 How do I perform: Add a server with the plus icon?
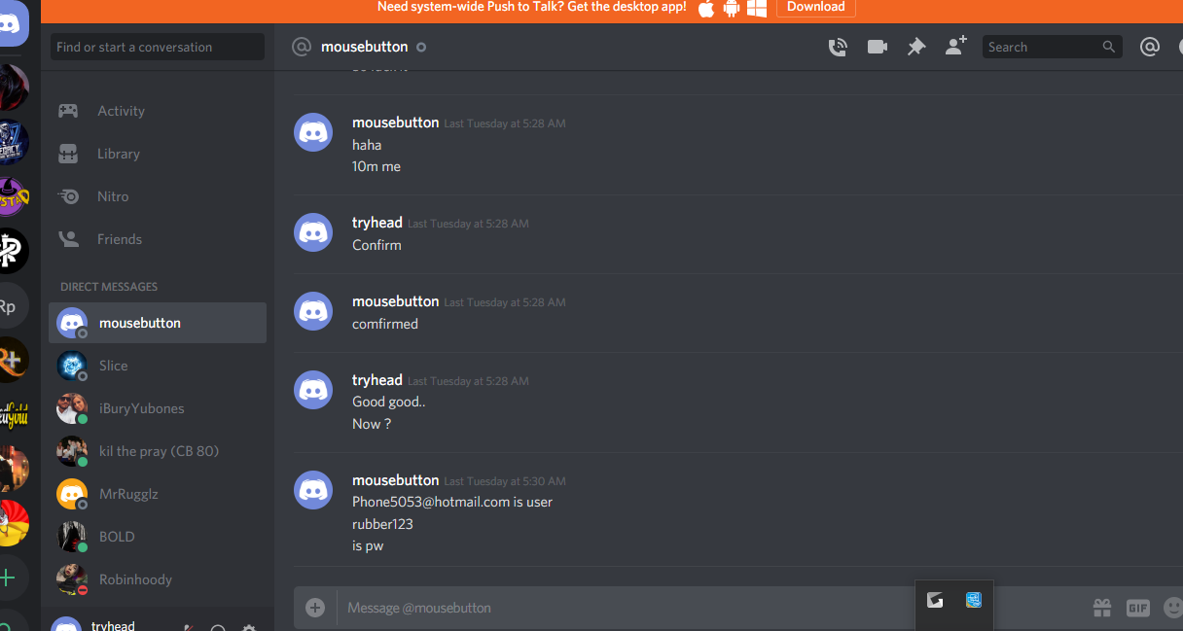pos(9,578)
